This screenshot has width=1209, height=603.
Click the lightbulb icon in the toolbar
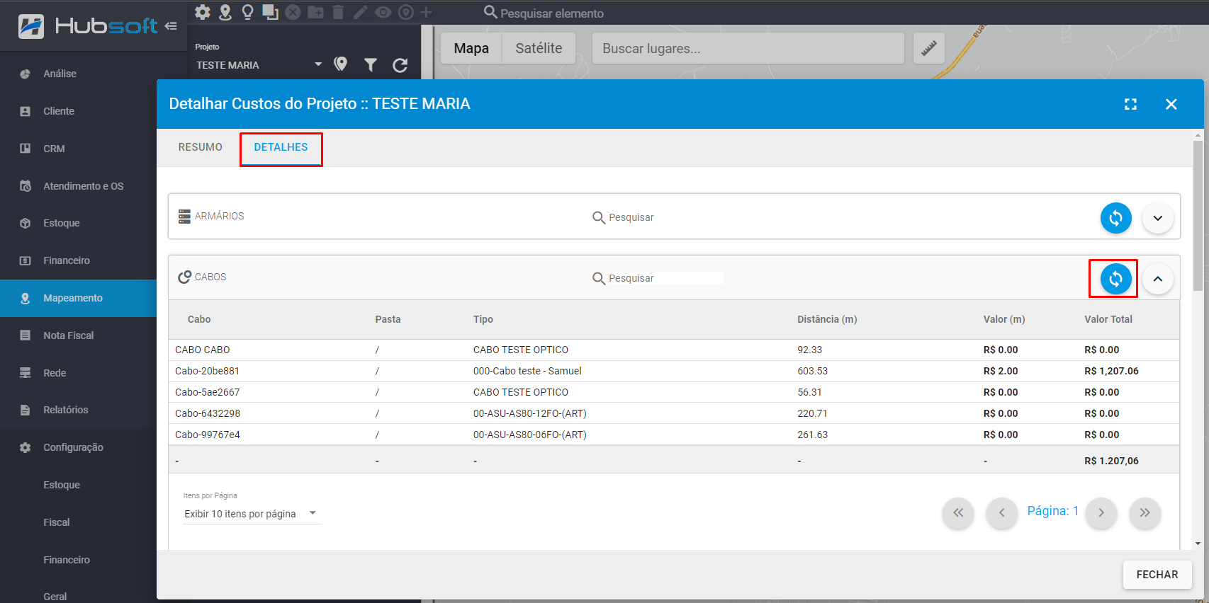[x=247, y=12]
